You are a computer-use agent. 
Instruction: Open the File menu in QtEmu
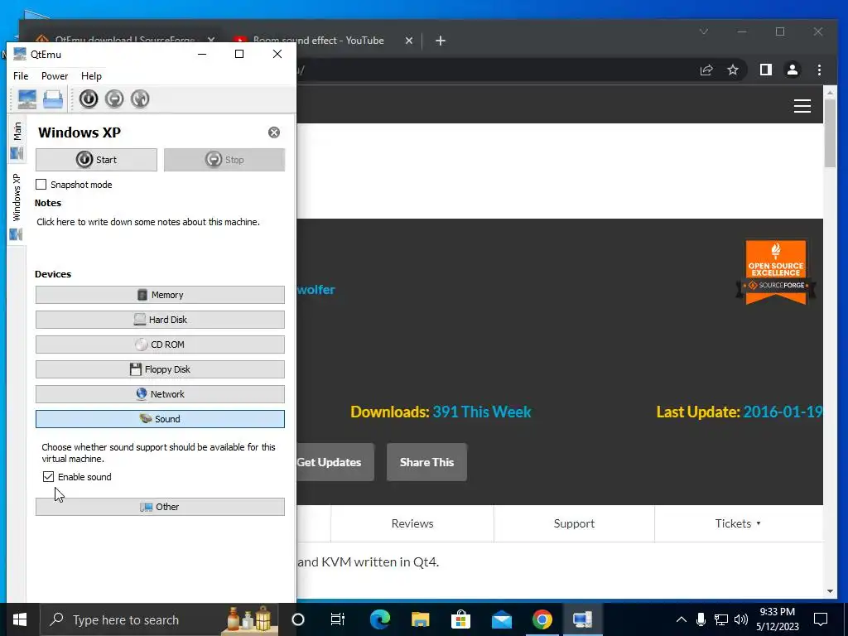coord(21,76)
